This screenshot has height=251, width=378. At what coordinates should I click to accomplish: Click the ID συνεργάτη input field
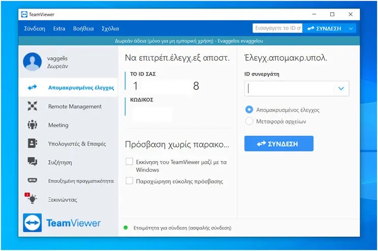(x=290, y=89)
